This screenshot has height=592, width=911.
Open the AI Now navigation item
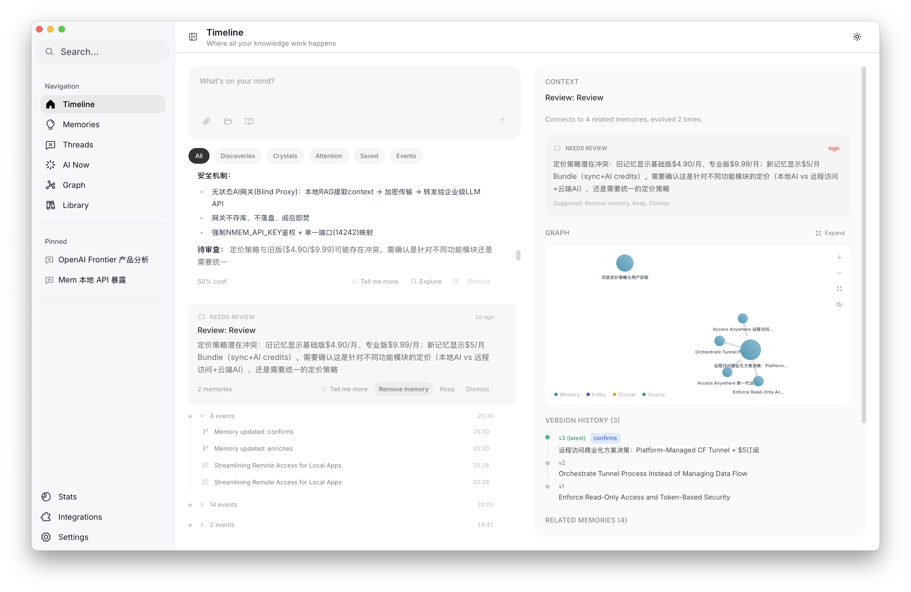(x=76, y=165)
